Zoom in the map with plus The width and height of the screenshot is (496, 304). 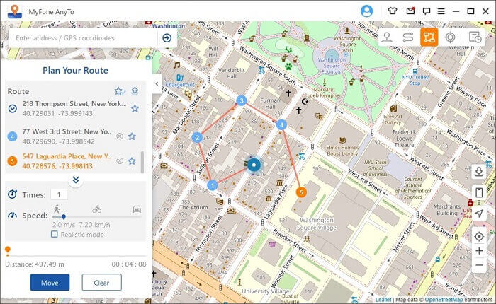pos(479,251)
